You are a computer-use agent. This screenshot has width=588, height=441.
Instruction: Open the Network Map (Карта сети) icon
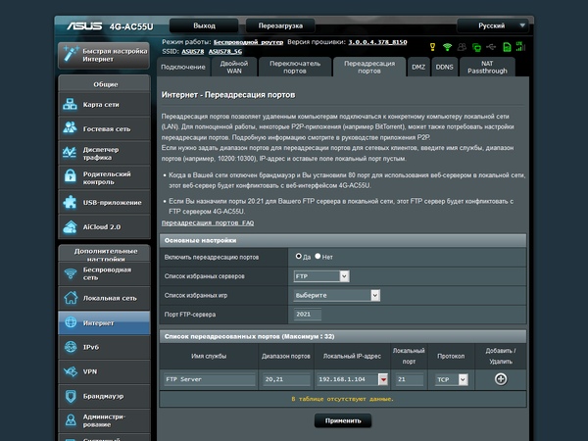pyautogui.click(x=71, y=105)
